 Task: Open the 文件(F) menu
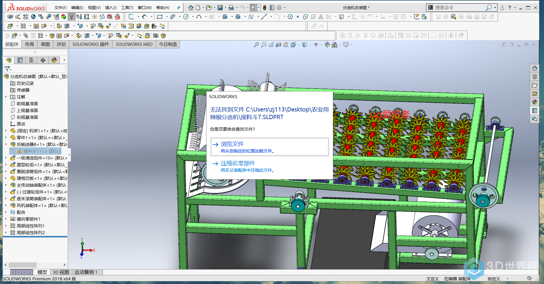tap(60, 8)
